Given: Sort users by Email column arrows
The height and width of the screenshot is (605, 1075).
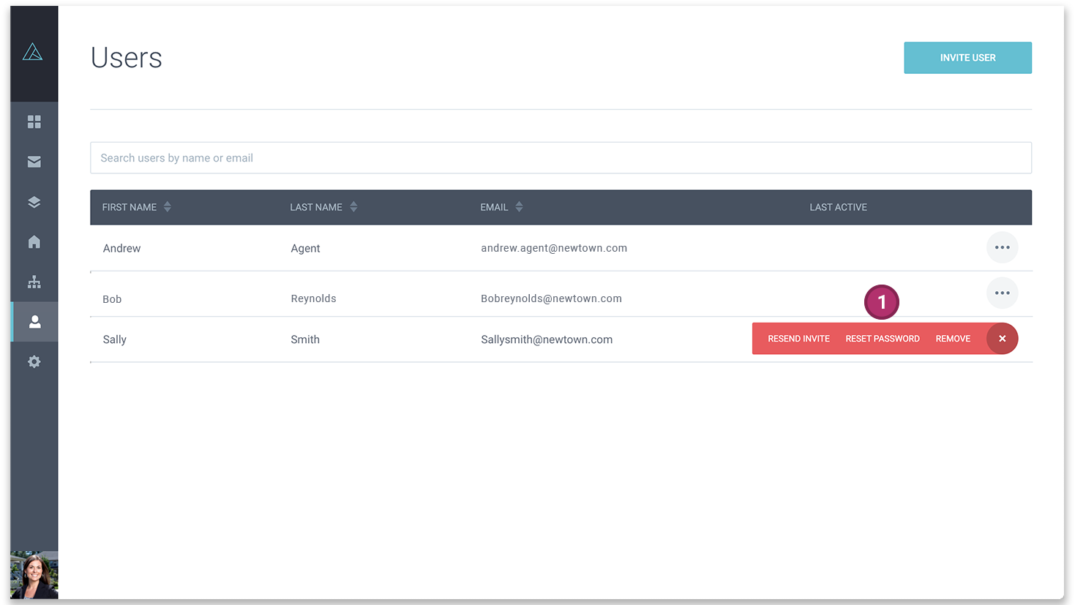Looking at the screenshot, I should click(519, 207).
